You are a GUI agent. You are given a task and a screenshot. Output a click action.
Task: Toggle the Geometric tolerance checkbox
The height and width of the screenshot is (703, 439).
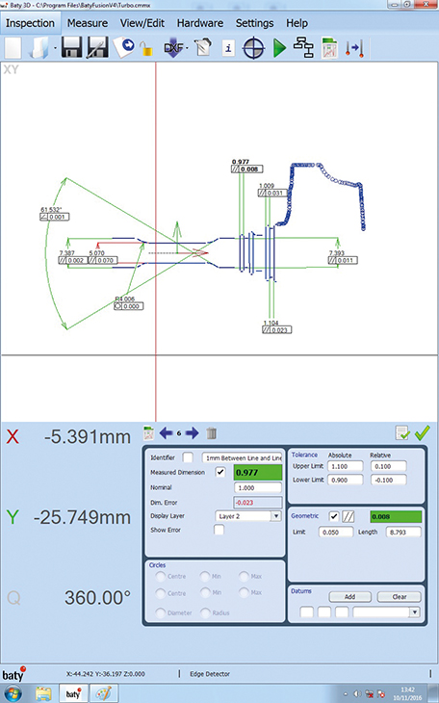(x=334, y=516)
